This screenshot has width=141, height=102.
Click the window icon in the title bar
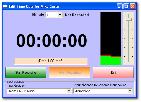[5, 6]
